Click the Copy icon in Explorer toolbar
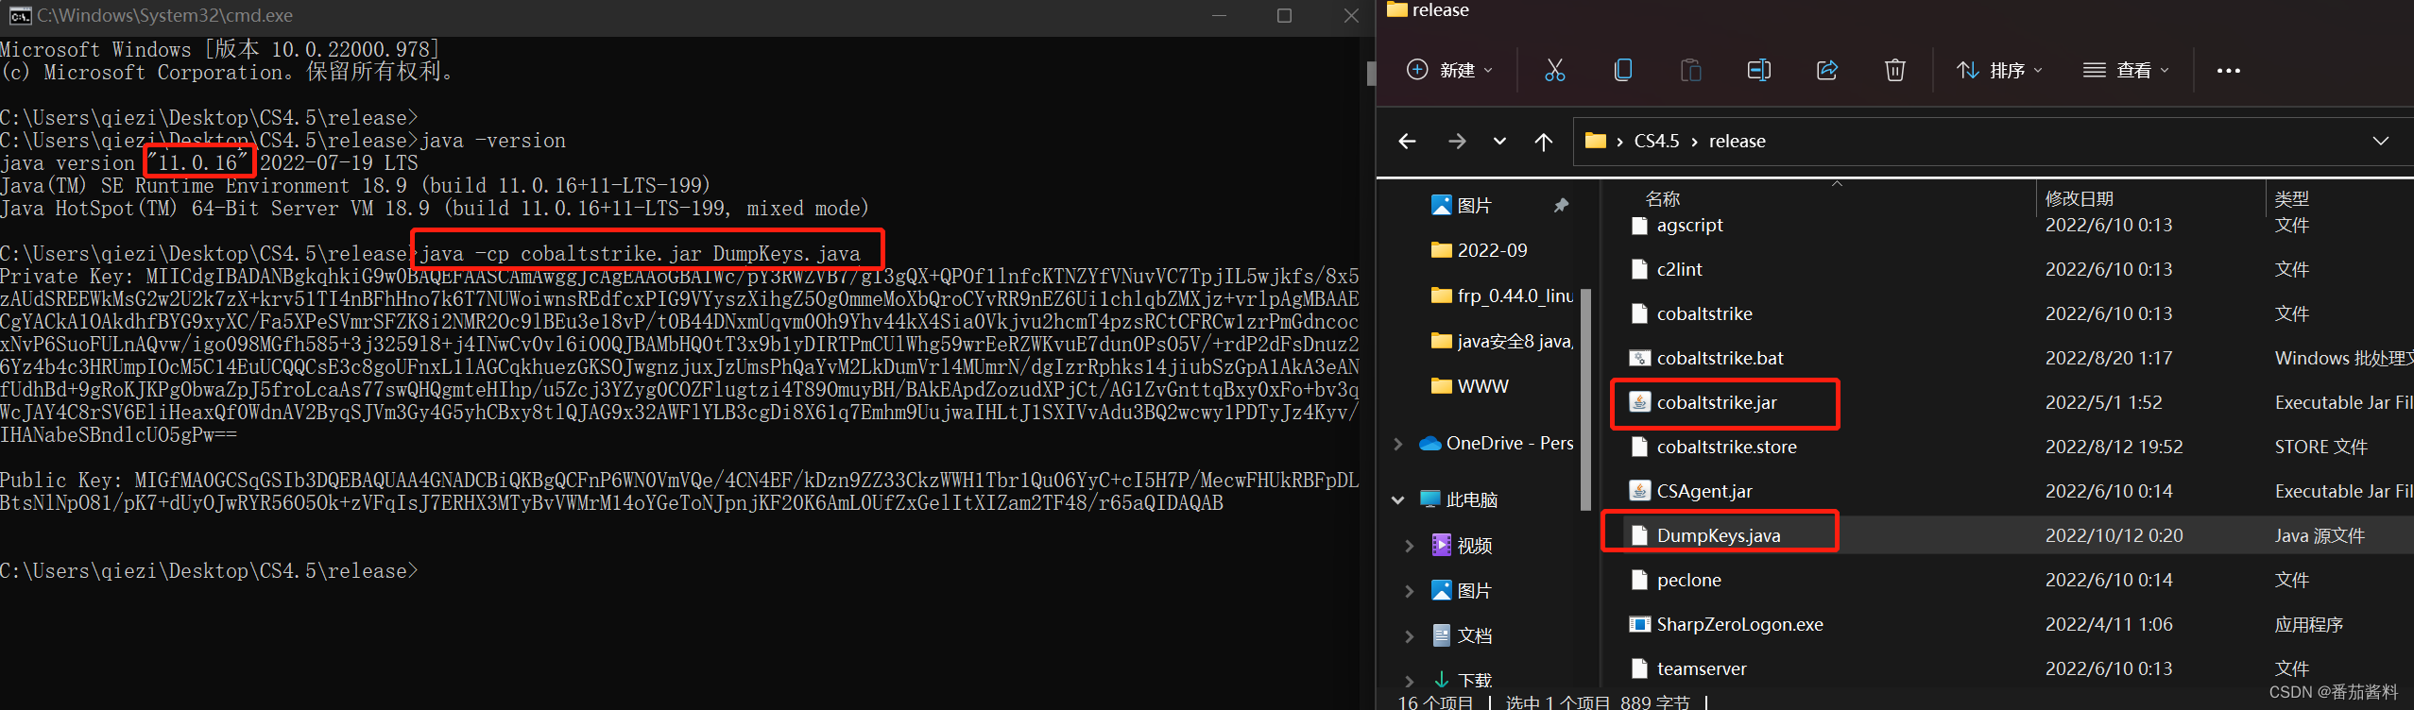Viewport: 2414px width, 710px height. [1622, 70]
